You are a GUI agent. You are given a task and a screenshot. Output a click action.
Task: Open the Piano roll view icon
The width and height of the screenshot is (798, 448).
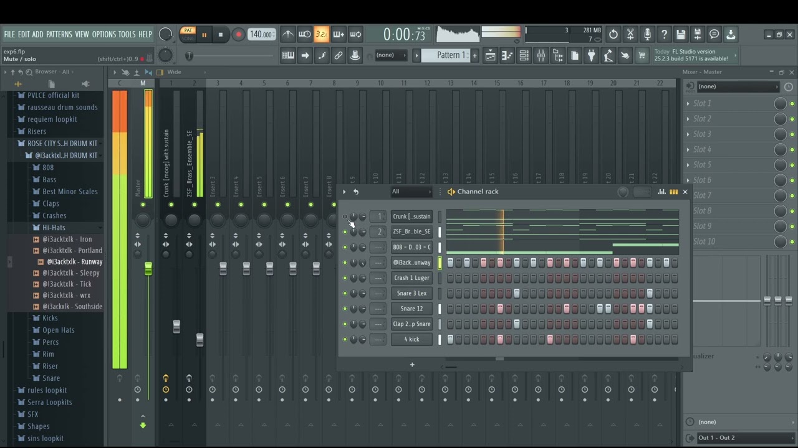tap(507, 55)
